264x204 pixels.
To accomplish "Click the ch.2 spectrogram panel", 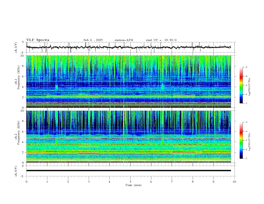I will tap(128, 137).
